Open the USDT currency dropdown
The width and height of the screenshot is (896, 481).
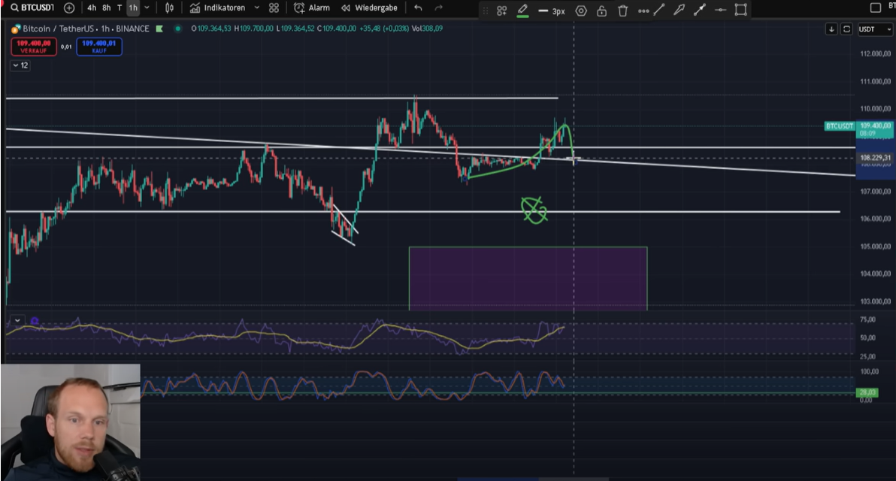pyautogui.click(x=875, y=29)
